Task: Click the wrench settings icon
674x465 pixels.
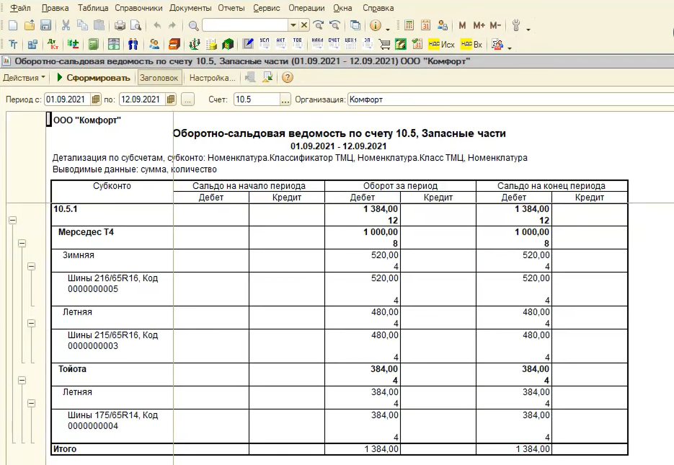Action: coord(516,25)
